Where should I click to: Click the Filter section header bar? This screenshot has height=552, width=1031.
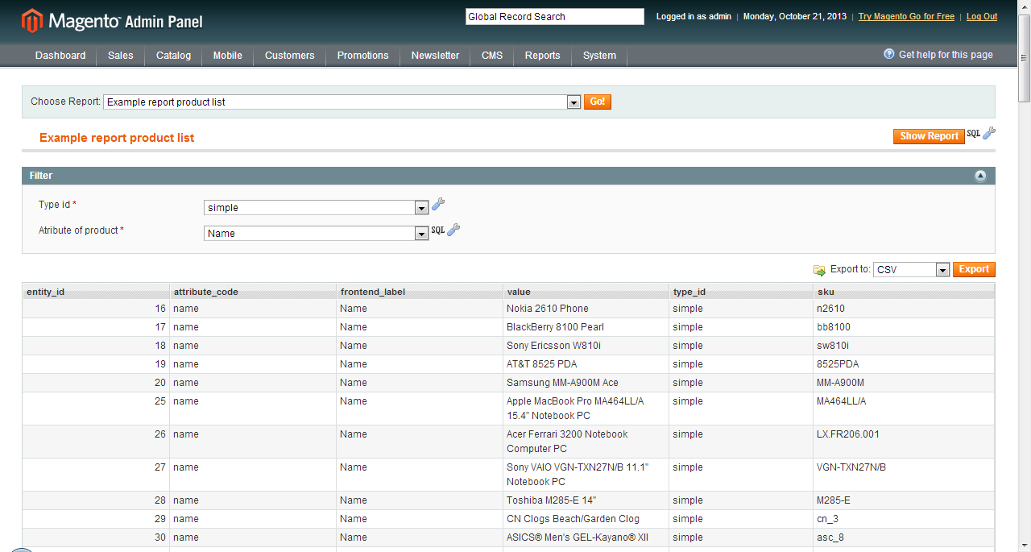coord(508,176)
